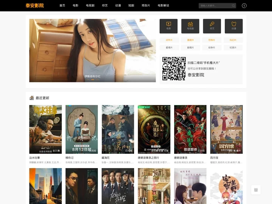The image size is (272, 204).
Task: Open the 完美世界 anime poster
Action: [226, 186]
